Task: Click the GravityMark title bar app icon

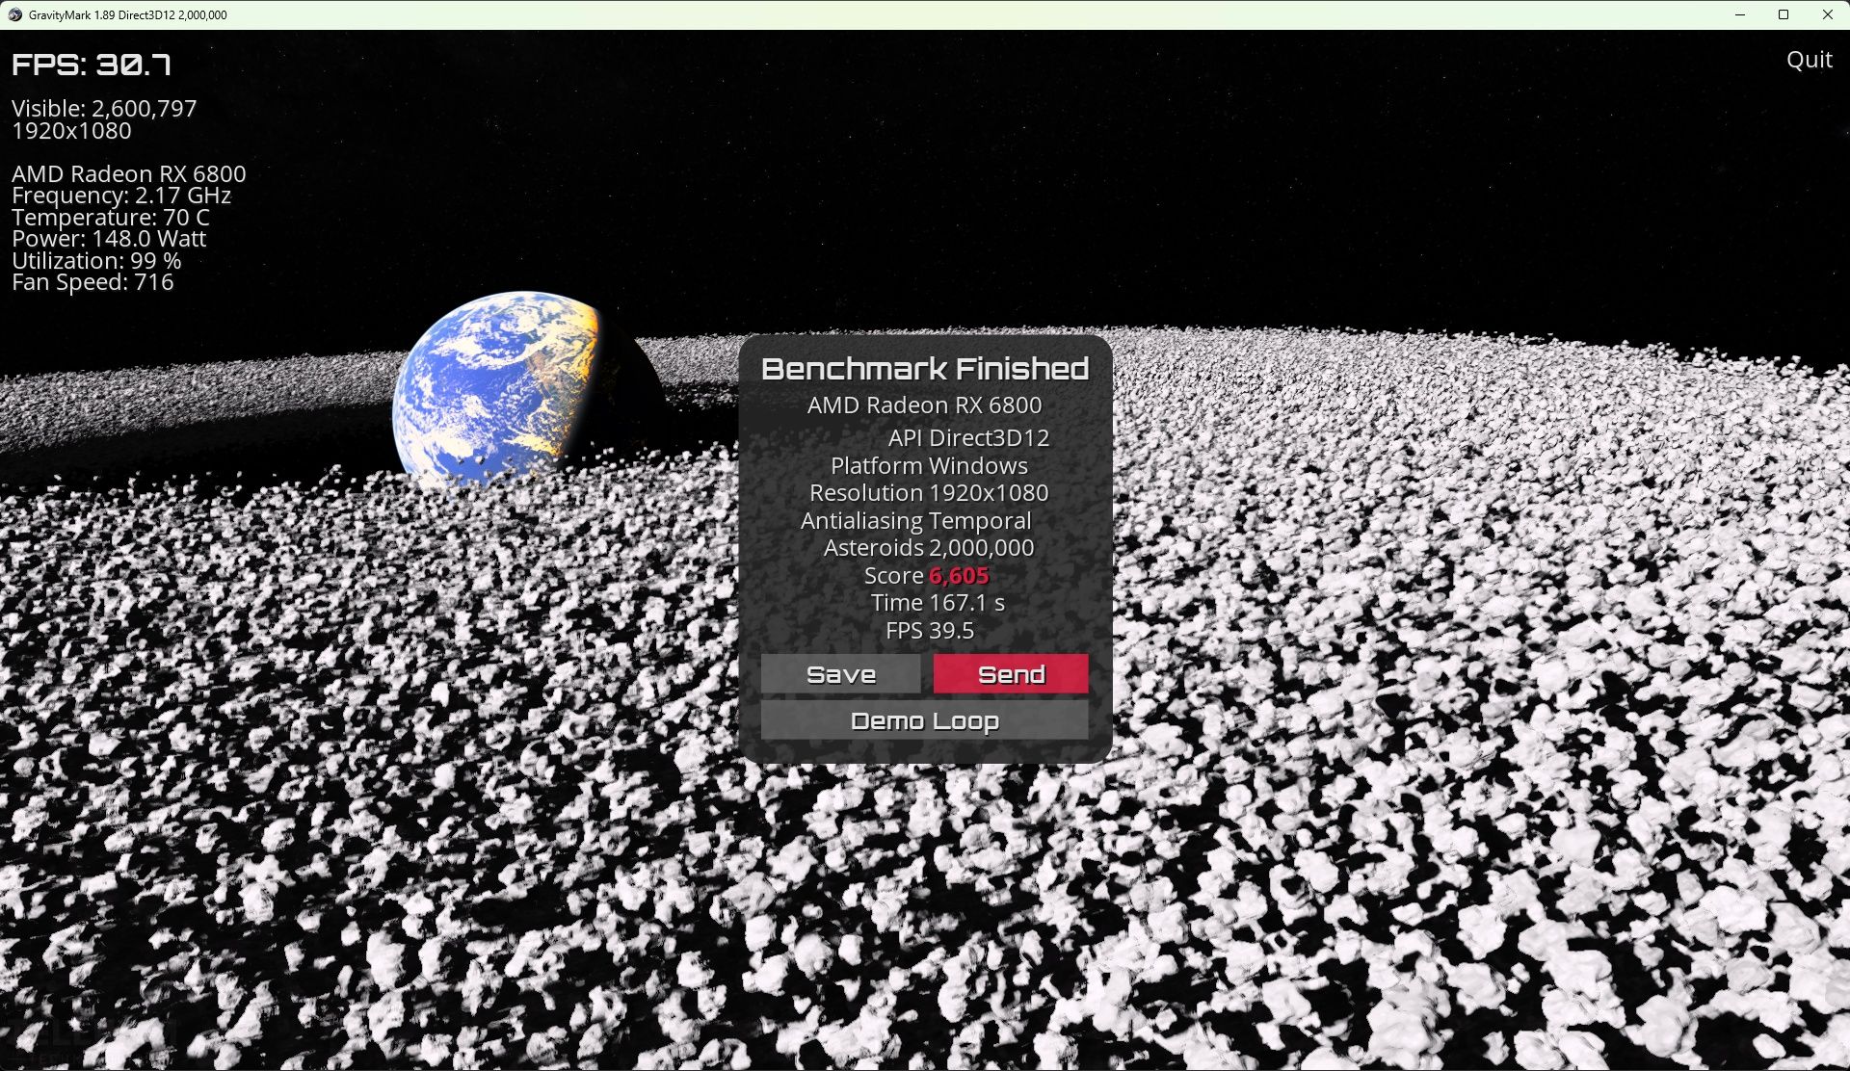Action: (x=14, y=14)
